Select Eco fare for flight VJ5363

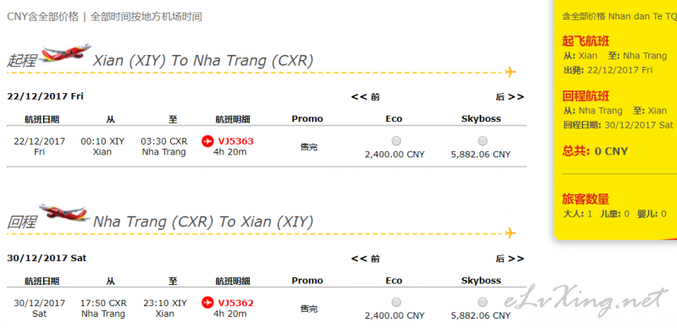point(396,141)
